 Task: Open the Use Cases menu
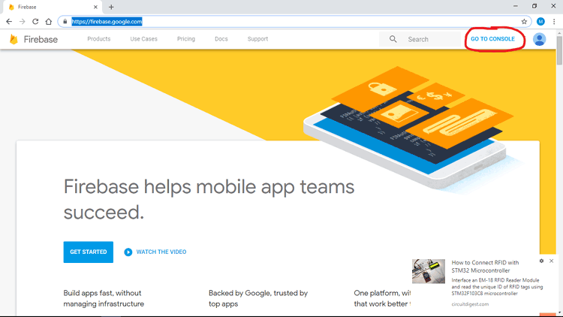pos(143,39)
